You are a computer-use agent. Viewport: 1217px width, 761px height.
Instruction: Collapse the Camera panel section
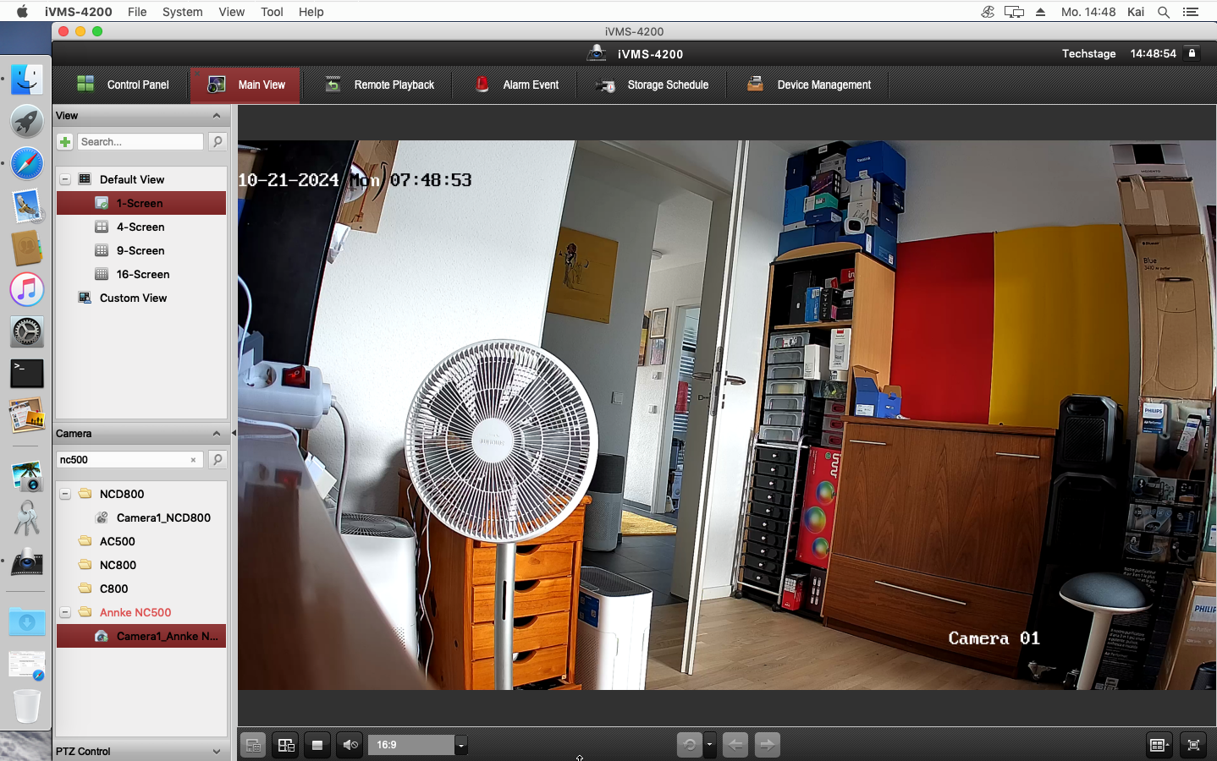[x=216, y=434]
